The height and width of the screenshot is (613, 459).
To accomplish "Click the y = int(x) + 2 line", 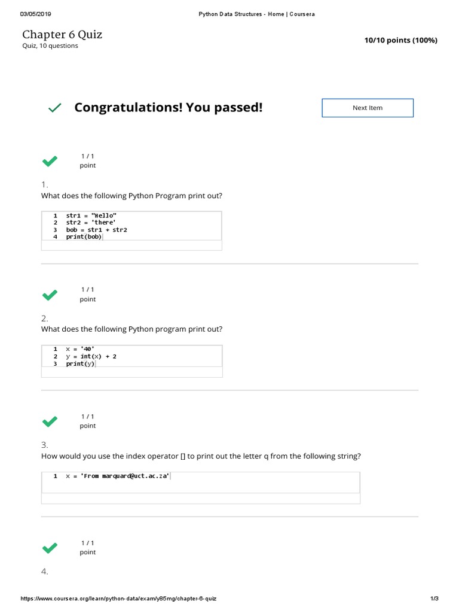I will tap(91, 356).
